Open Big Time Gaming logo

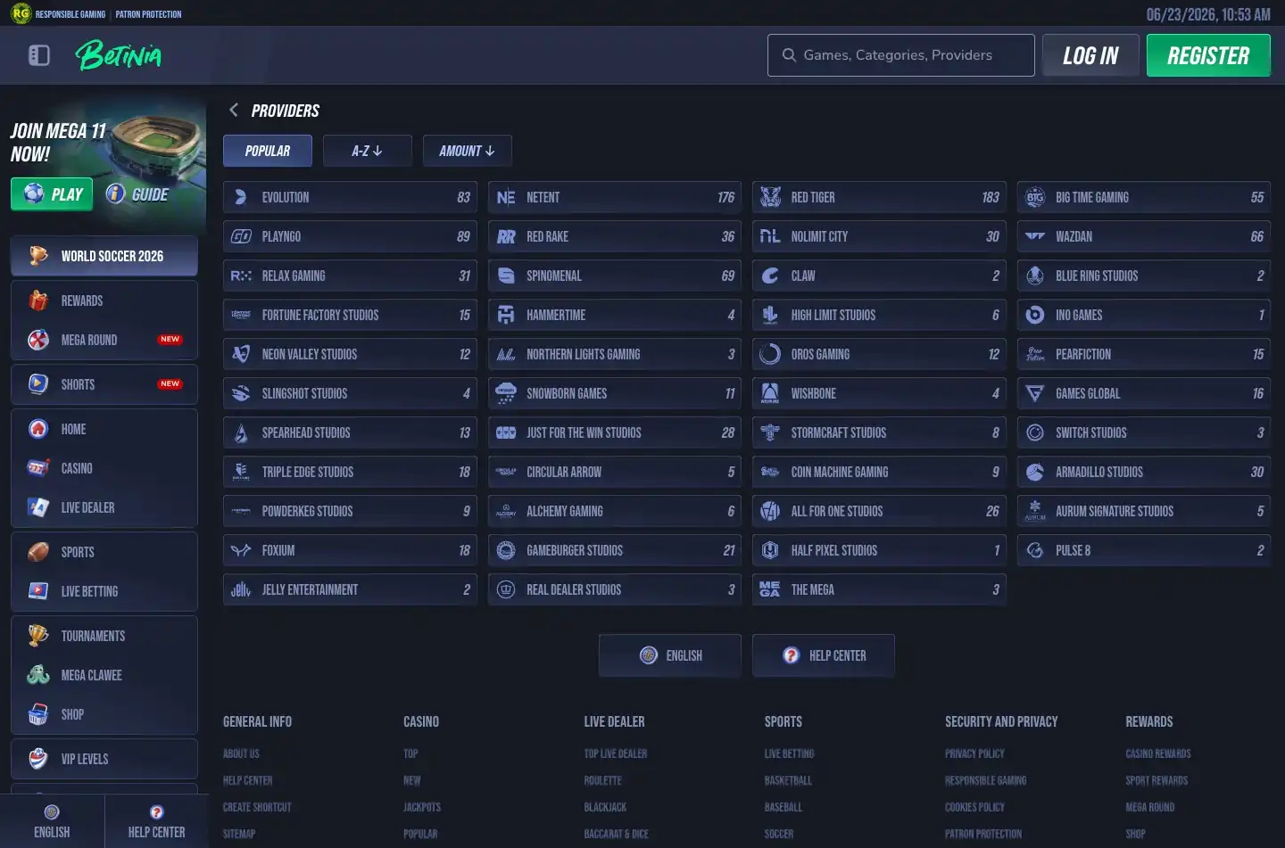[x=1035, y=197]
